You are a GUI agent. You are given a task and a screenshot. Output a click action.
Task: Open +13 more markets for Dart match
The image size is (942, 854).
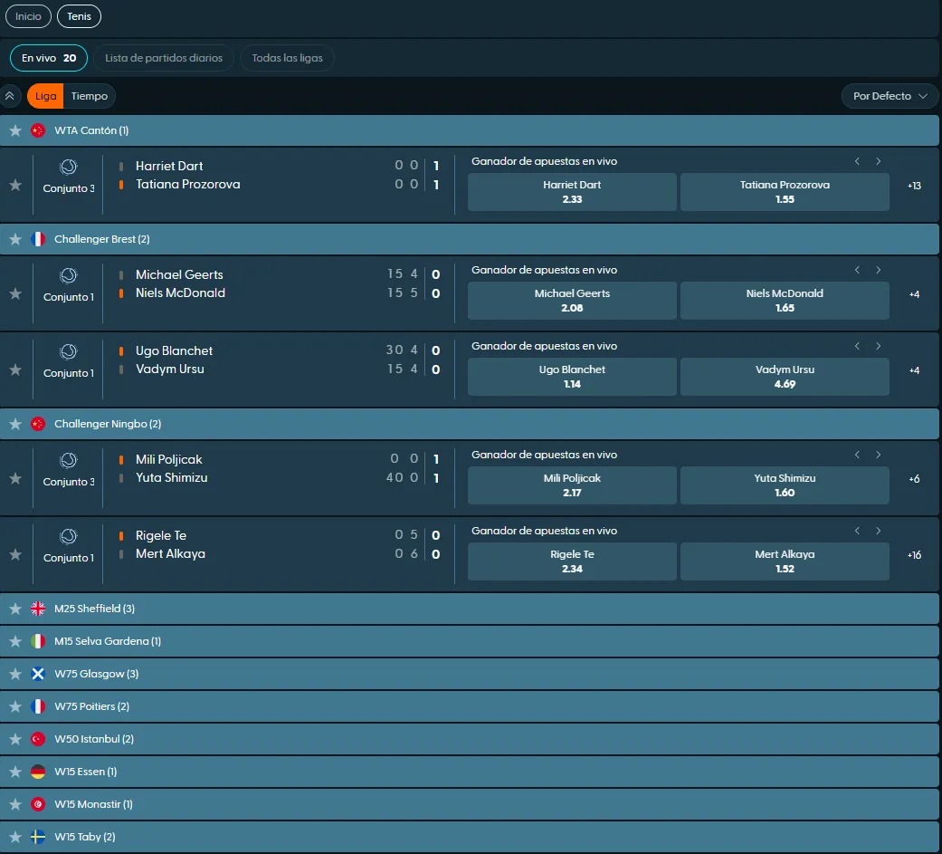914,186
